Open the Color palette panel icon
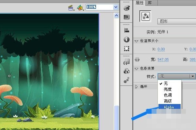 pyautogui.click(x=127, y=8)
